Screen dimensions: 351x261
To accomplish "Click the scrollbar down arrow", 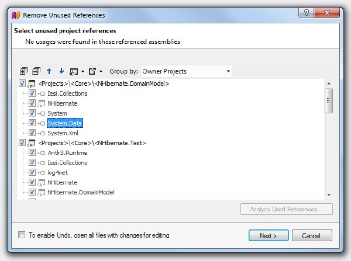I will click(x=329, y=194).
